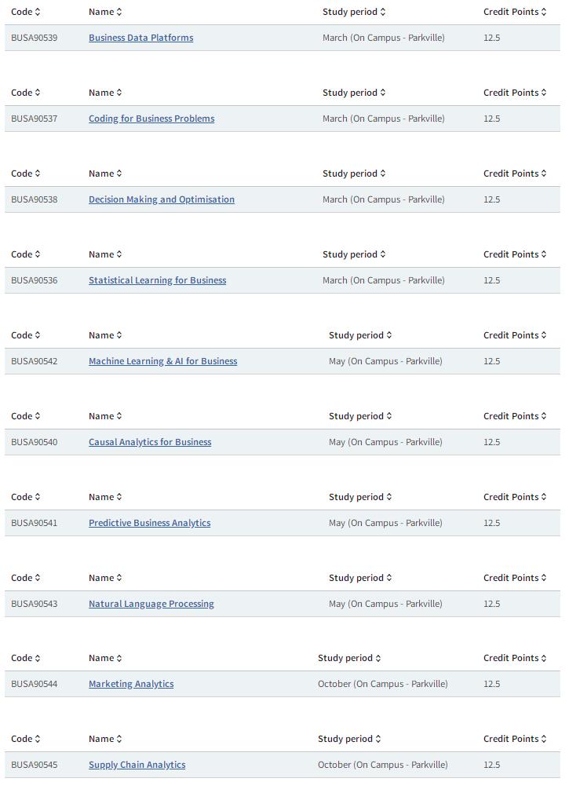Image resolution: width=569 pixels, height=793 pixels.
Task: Sort by Credit Points in the Supply Chain Analytics table
Action: pyautogui.click(x=514, y=739)
